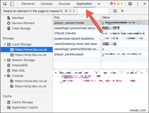Screen dimensions: 149x113
Task: Click the red error count badge
Action: [113, 4]
